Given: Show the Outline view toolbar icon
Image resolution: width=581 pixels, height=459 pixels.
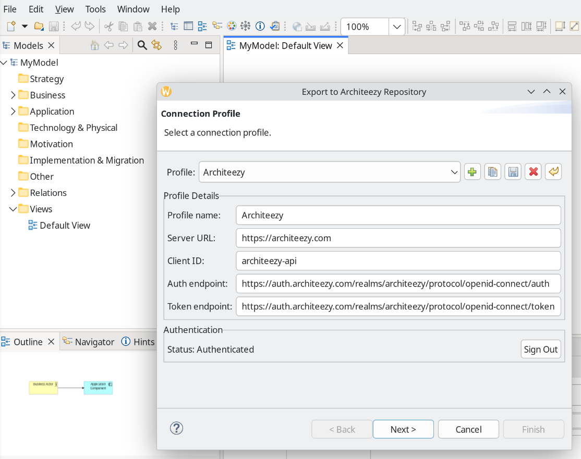Looking at the screenshot, I should click(x=202, y=26).
